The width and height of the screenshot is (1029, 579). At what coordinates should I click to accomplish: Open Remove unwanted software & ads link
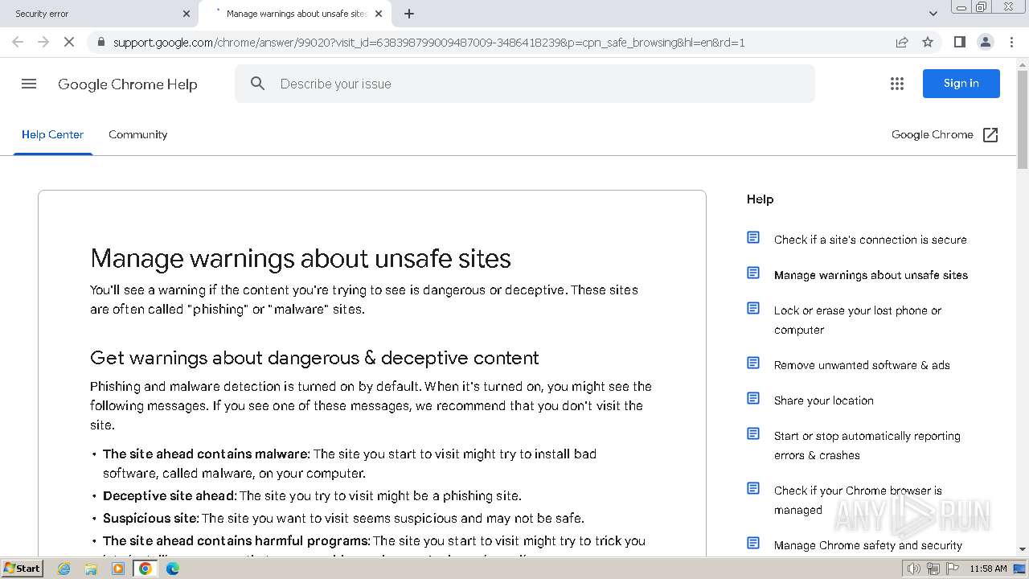862,365
